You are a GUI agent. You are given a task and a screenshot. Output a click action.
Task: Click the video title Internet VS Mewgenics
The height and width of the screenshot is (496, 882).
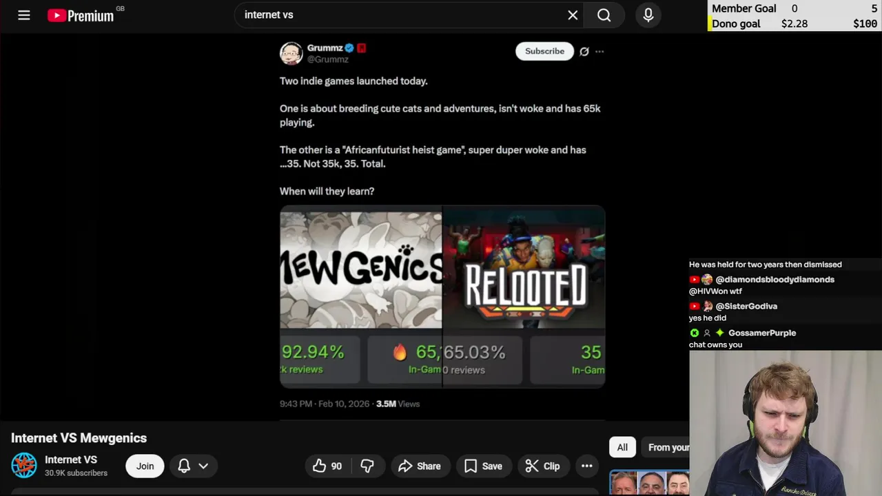(x=79, y=438)
